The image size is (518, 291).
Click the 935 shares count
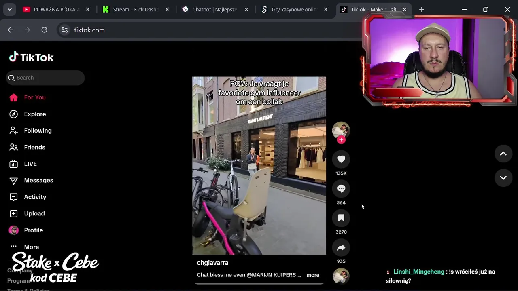tap(341, 261)
